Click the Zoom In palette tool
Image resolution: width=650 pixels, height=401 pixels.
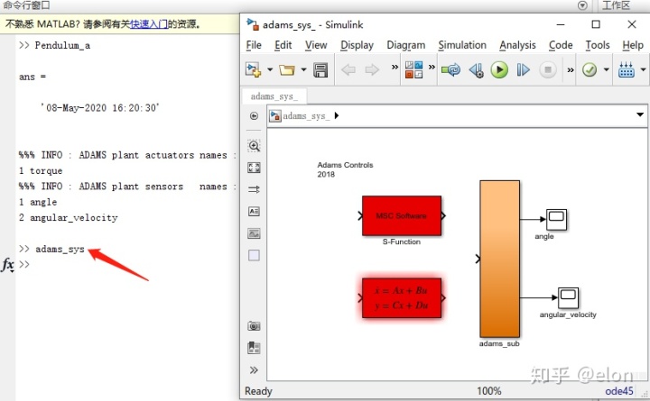254,146
